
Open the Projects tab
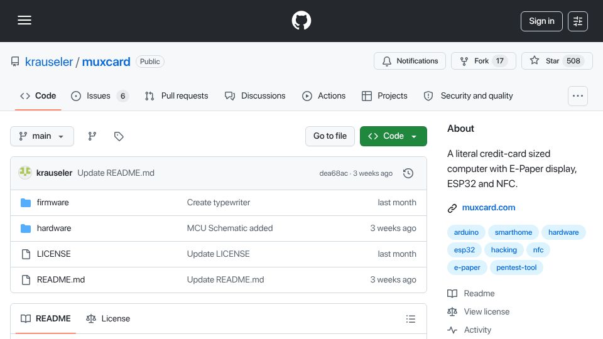(384, 95)
